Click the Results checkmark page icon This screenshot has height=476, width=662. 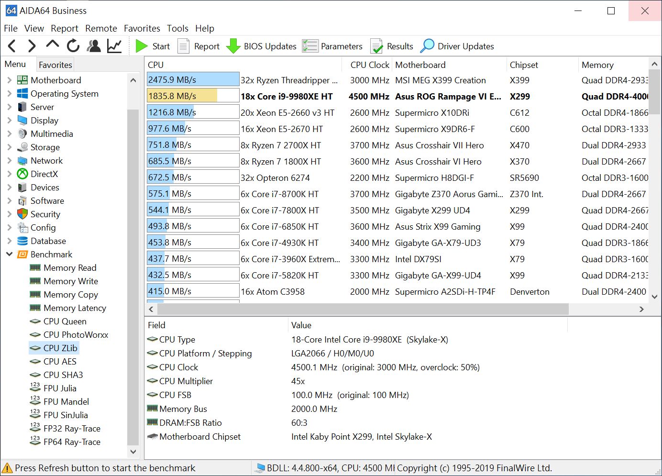pos(376,46)
